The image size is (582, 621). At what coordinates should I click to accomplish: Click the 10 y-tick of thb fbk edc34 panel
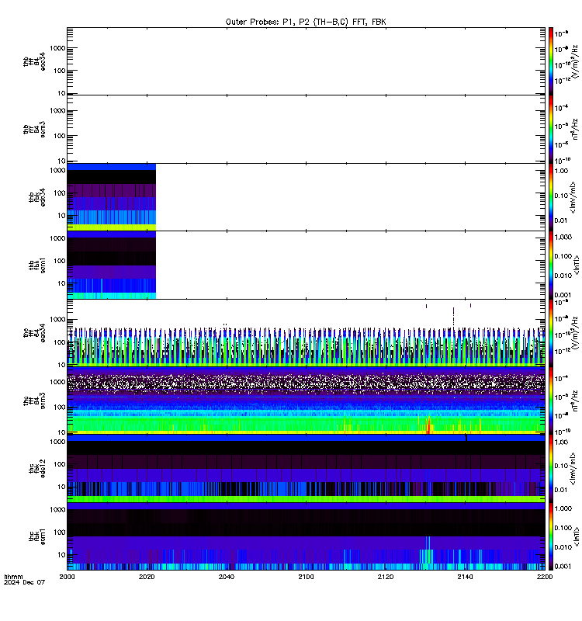(62, 216)
